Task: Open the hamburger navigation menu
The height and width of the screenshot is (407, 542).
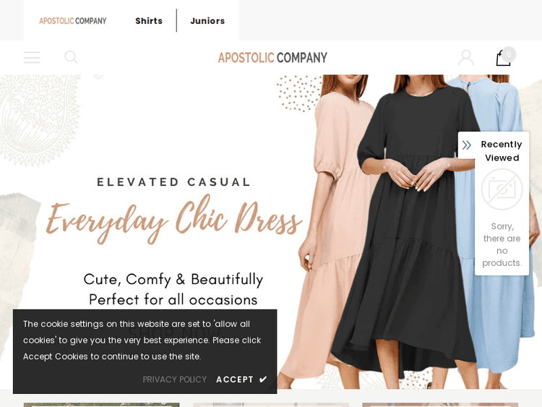Action: [x=32, y=57]
